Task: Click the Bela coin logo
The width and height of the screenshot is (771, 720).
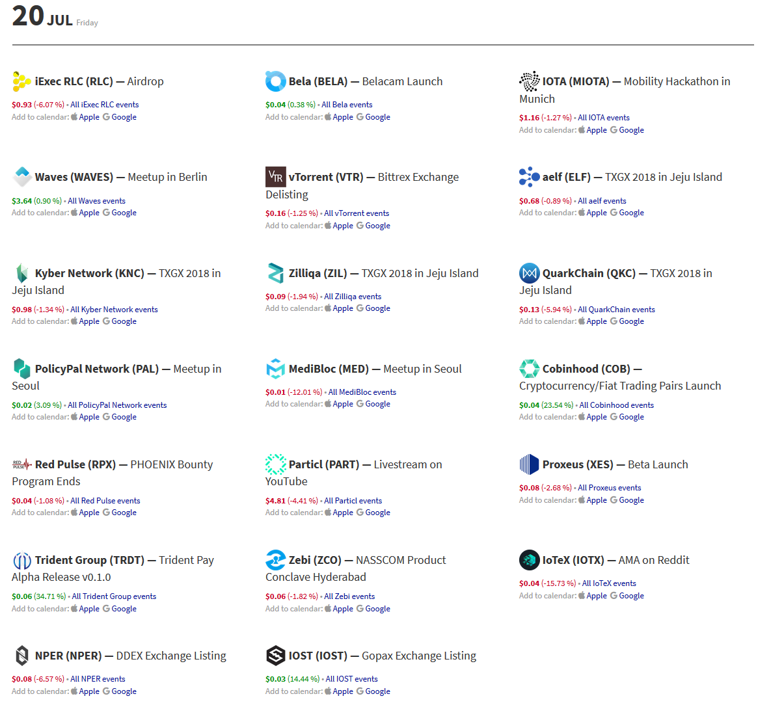Action: click(x=275, y=81)
